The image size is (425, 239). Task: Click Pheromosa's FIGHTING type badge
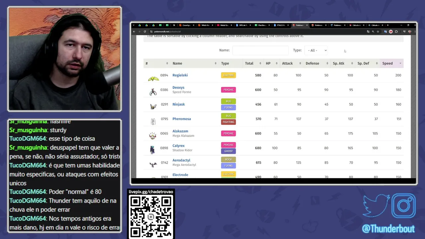tap(228, 122)
